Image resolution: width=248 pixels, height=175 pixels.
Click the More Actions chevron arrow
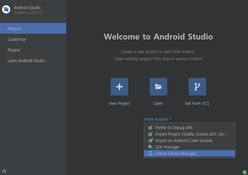[x=170, y=119]
